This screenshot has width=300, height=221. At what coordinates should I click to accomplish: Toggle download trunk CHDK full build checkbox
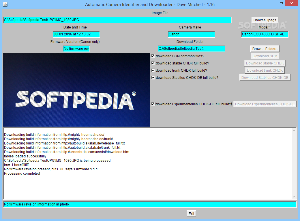click(x=153, y=71)
